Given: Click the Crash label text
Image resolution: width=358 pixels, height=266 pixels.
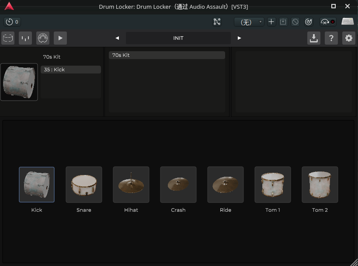Looking at the screenshot, I should 178,210.
